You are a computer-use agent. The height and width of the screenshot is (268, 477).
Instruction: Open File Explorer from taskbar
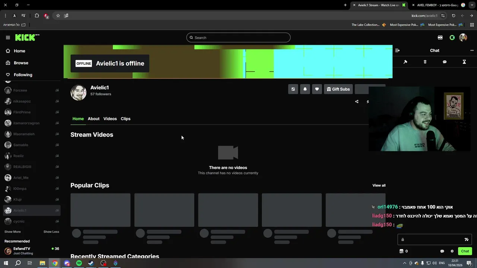pos(42,263)
